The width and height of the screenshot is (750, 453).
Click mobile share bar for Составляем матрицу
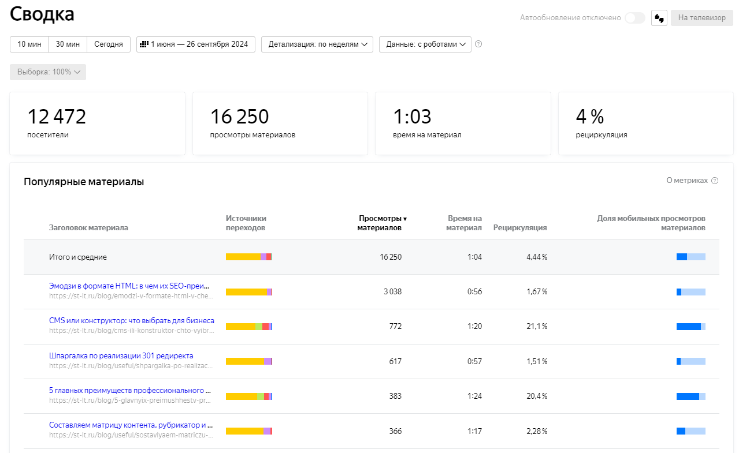click(691, 431)
